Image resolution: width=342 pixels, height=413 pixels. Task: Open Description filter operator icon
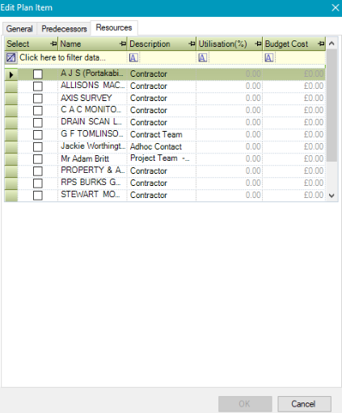pyautogui.click(x=133, y=57)
